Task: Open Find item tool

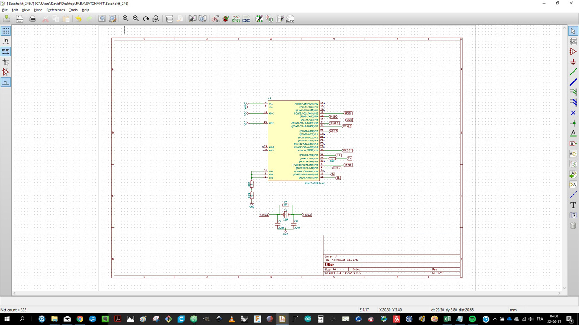Action: [x=102, y=19]
